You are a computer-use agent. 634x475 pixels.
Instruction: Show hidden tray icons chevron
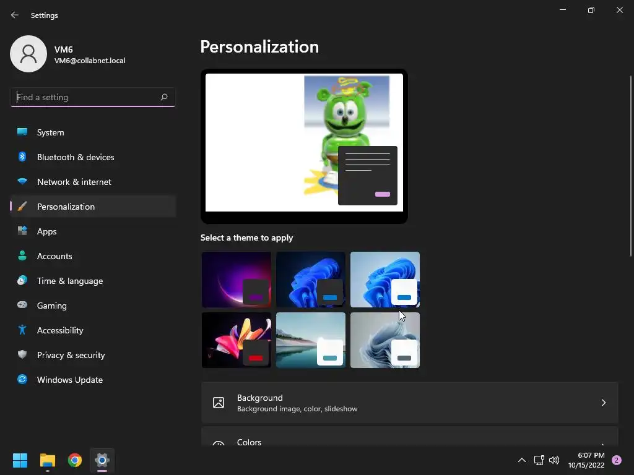522,460
